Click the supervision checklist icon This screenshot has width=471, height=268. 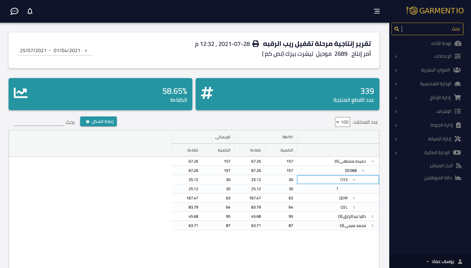458,111
